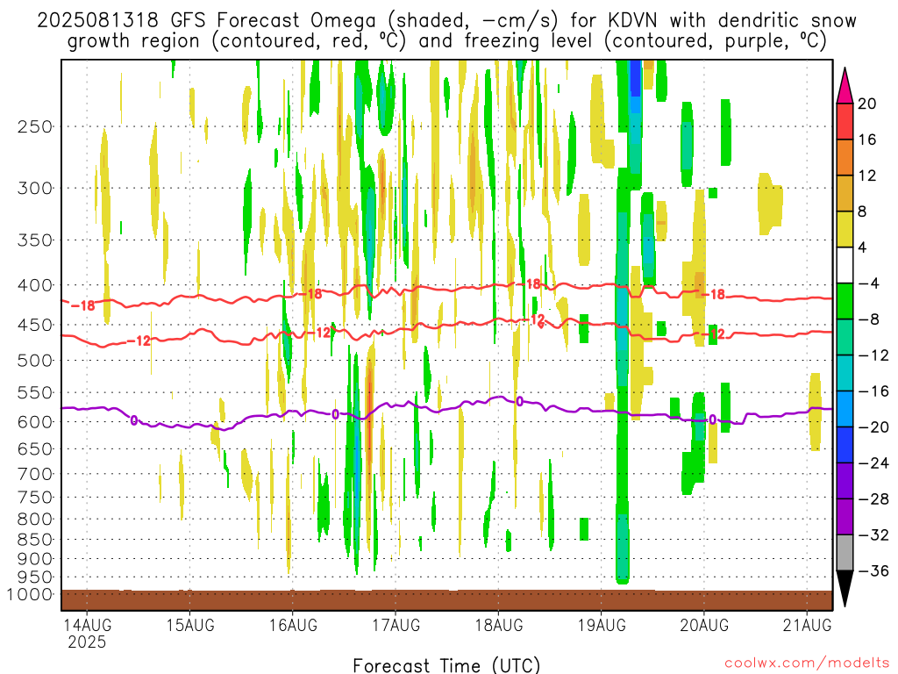Click the chart title line starting 2025081318 GFS

(446, 20)
